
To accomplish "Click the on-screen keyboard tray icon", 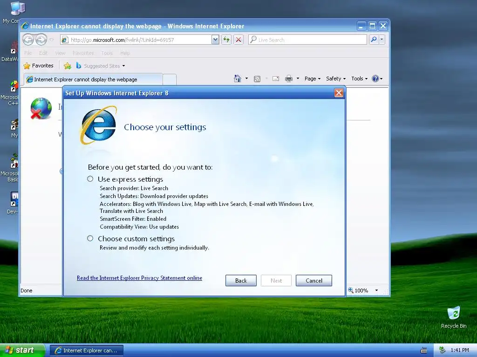I will 423,350.
